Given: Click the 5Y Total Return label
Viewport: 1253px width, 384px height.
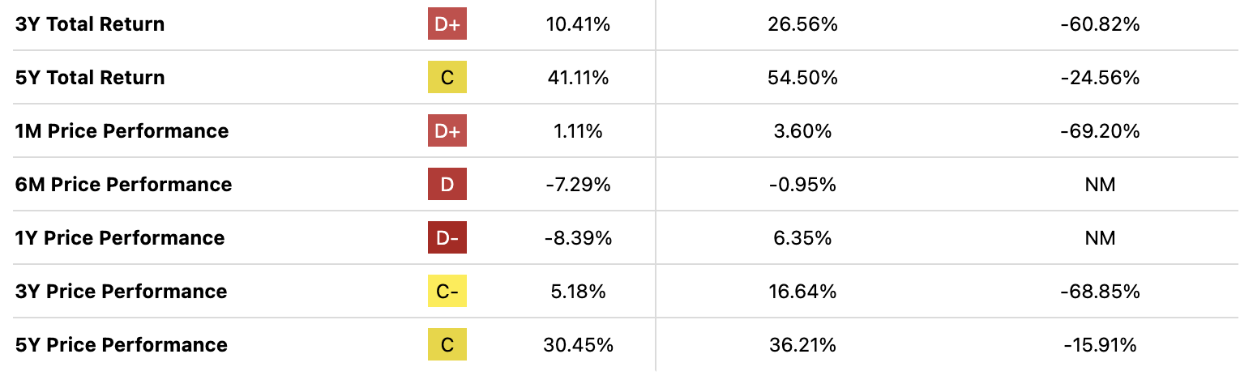Looking at the screenshot, I should click(90, 78).
